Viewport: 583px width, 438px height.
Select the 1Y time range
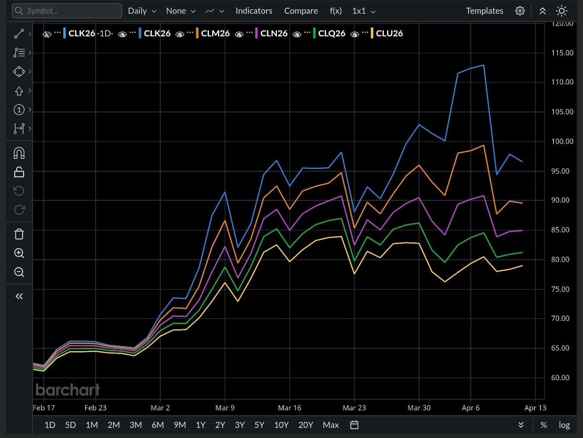(200, 425)
